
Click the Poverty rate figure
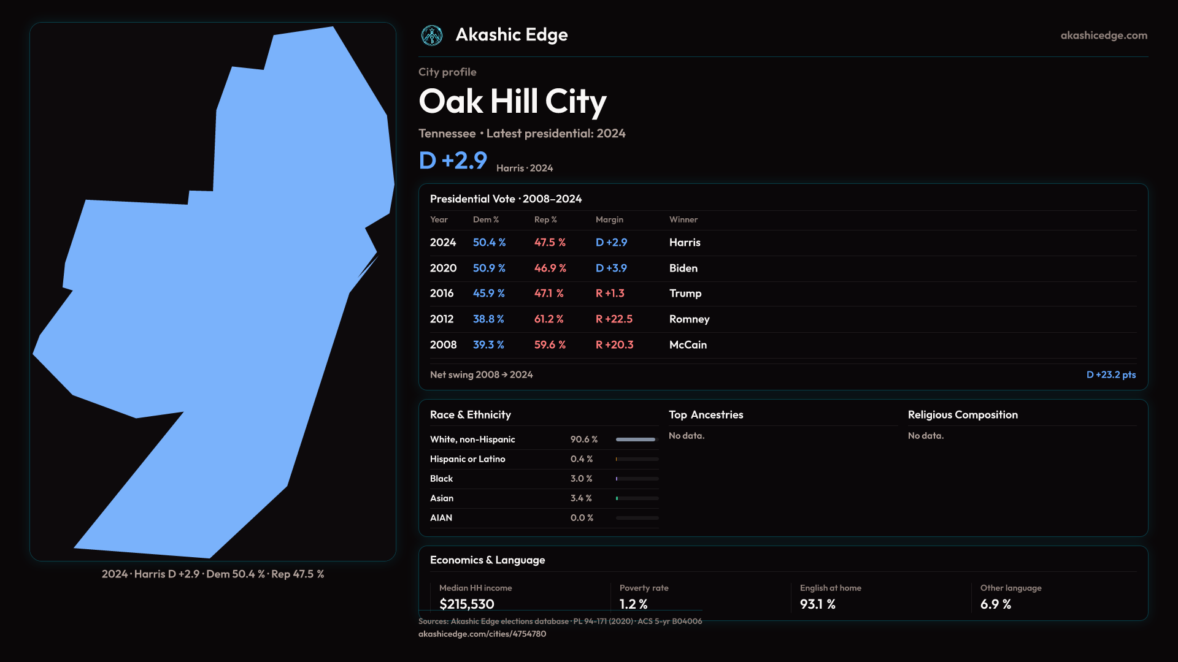[633, 604]
